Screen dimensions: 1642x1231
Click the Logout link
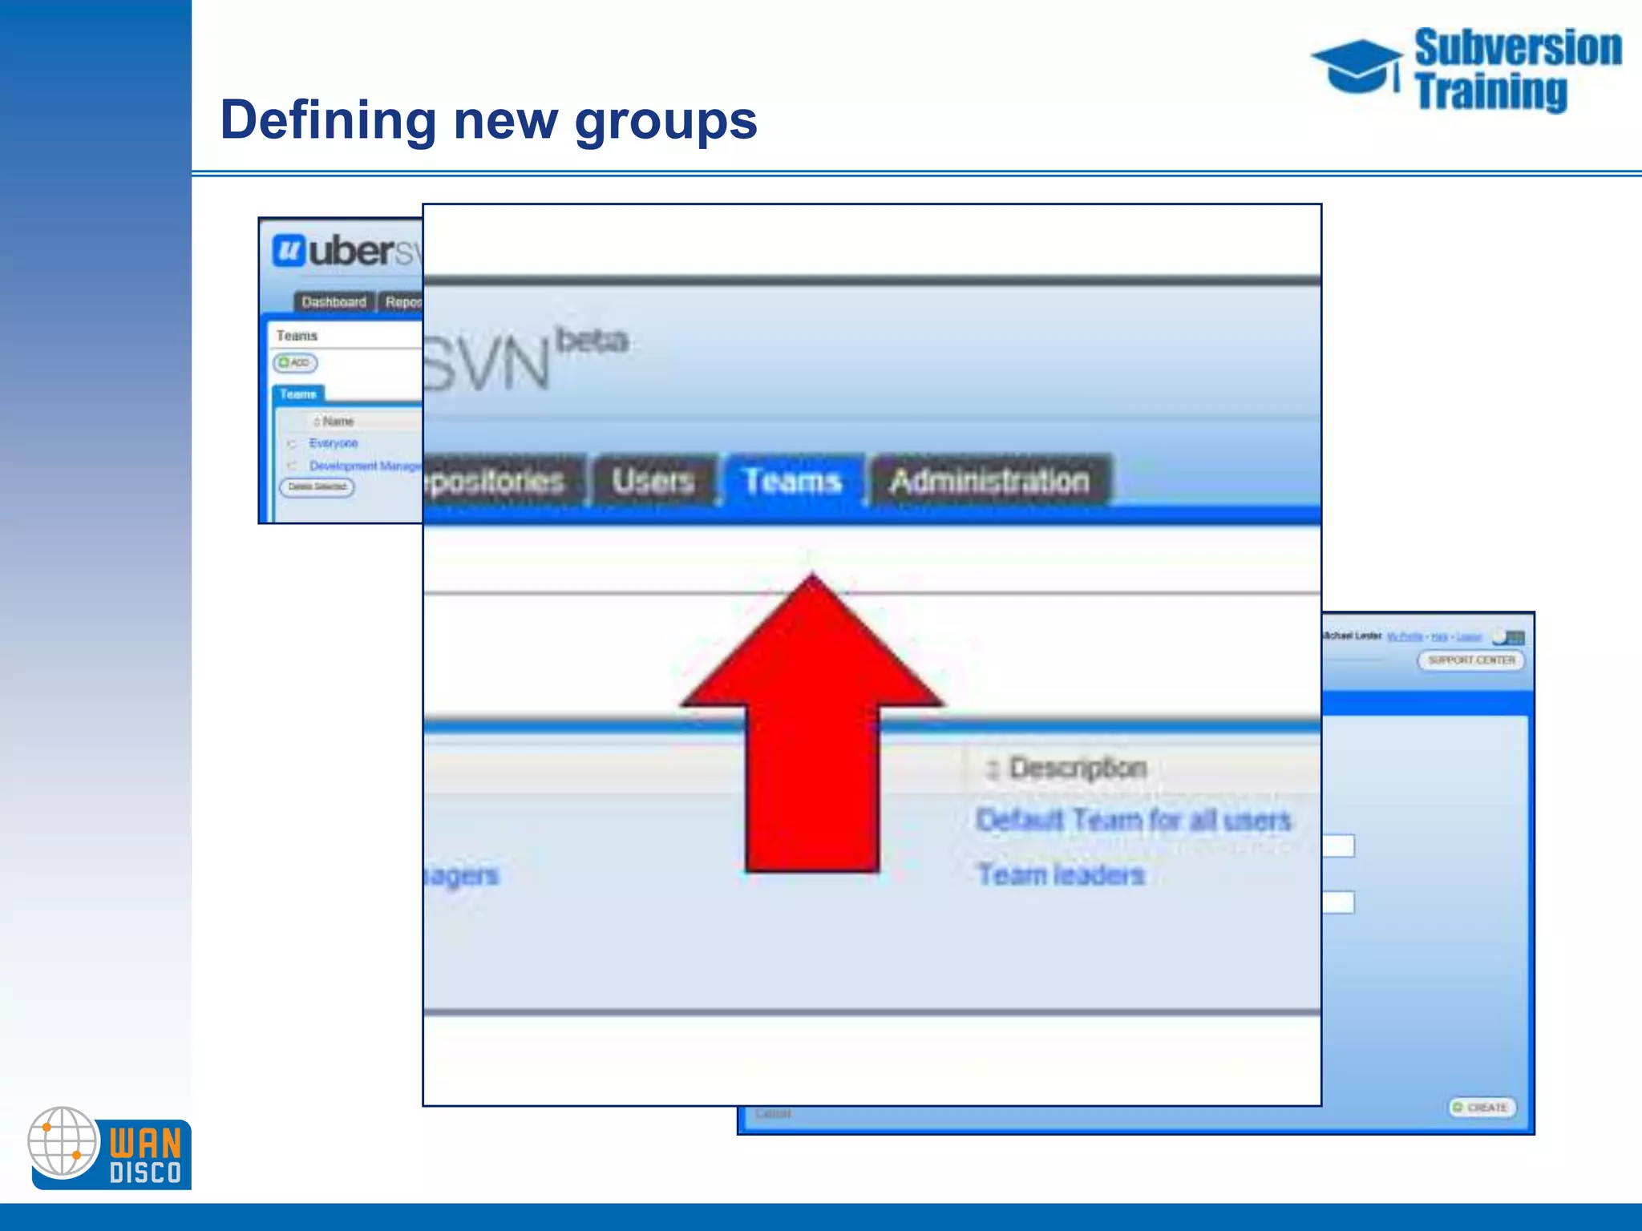(1469, 636)
